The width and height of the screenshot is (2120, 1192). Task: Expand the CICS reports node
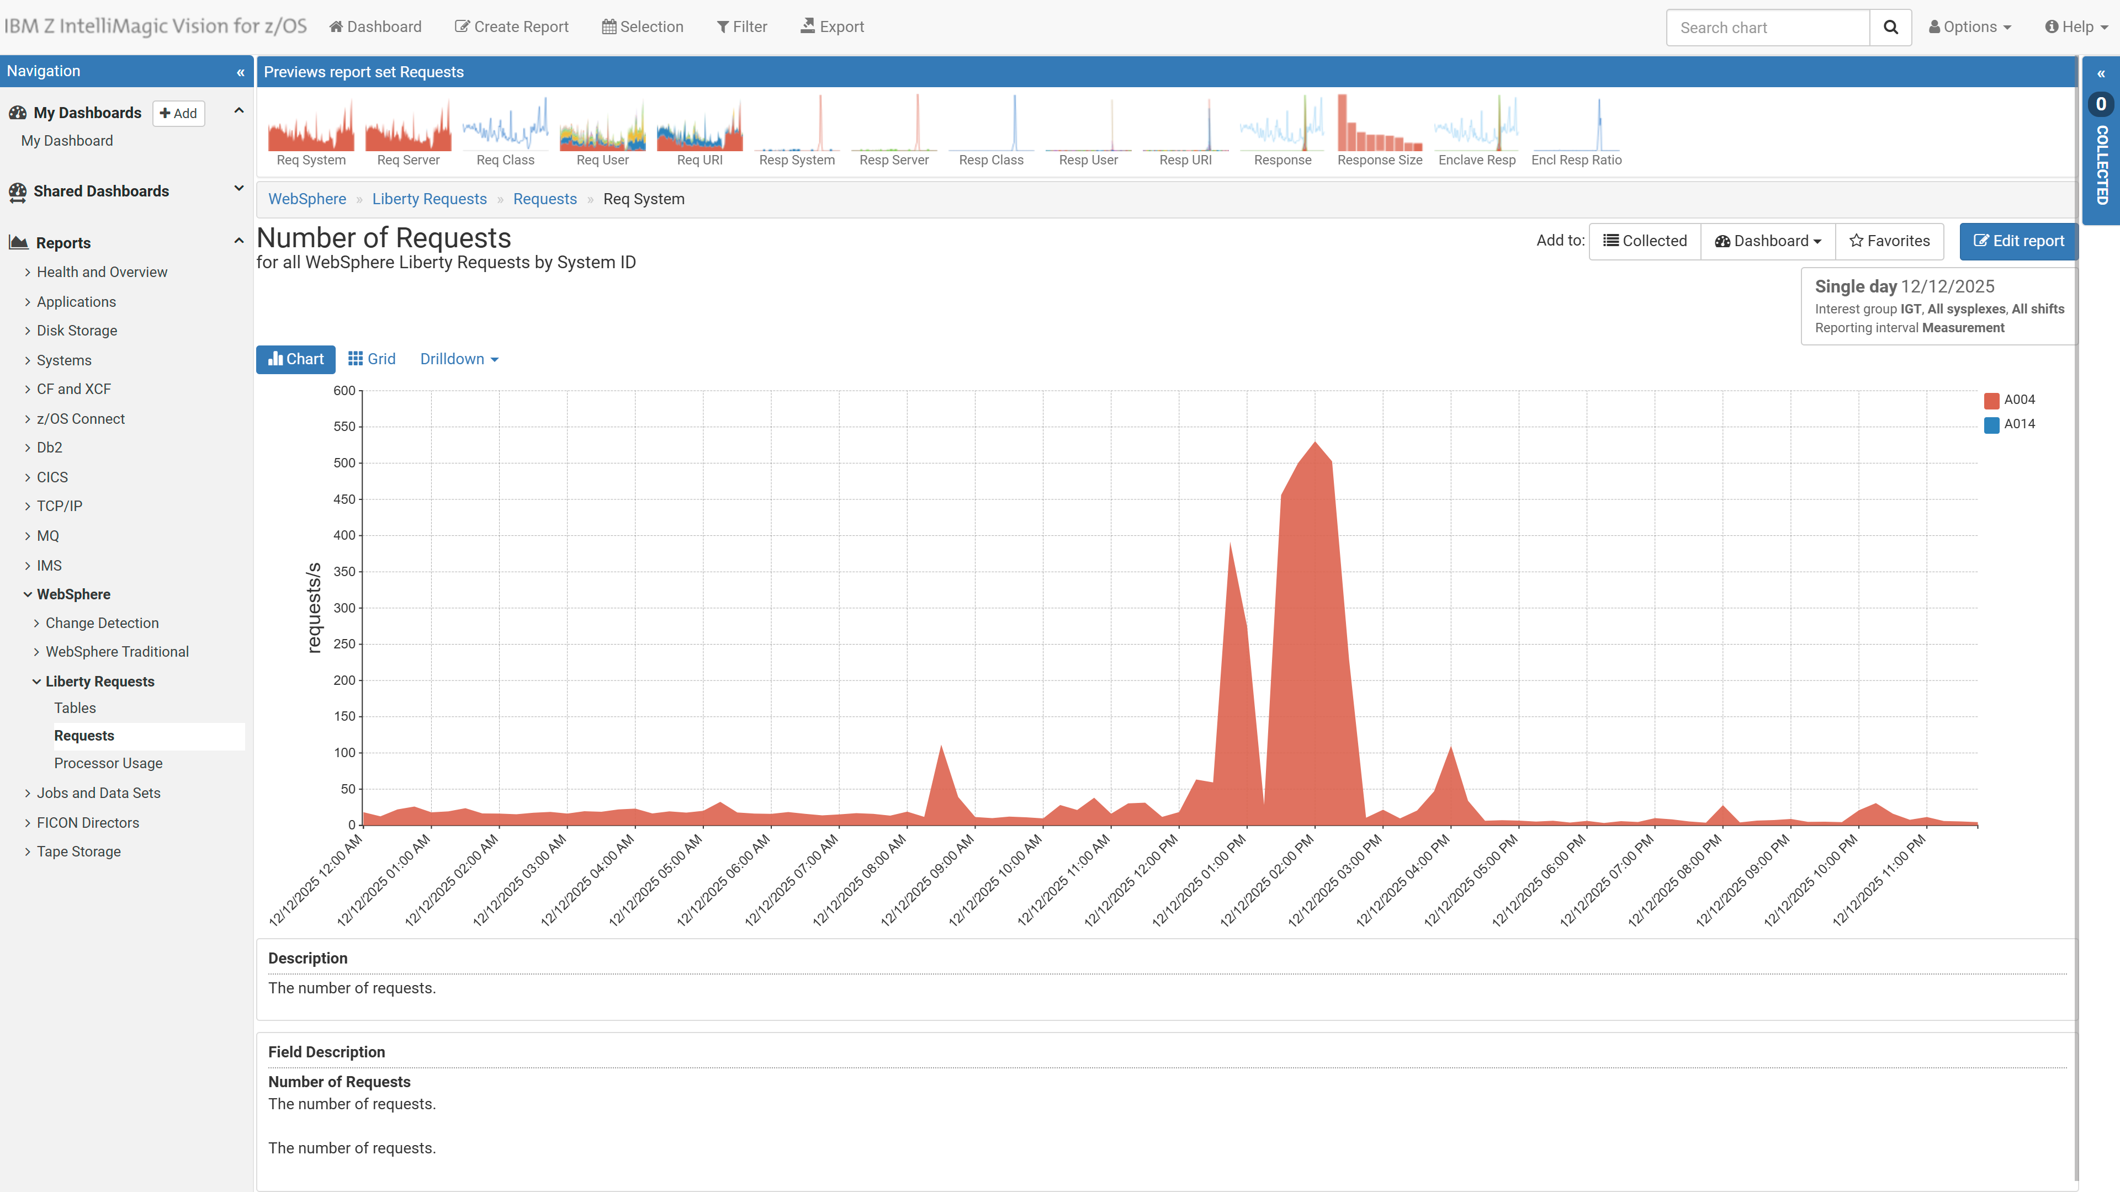coord(27,477)
